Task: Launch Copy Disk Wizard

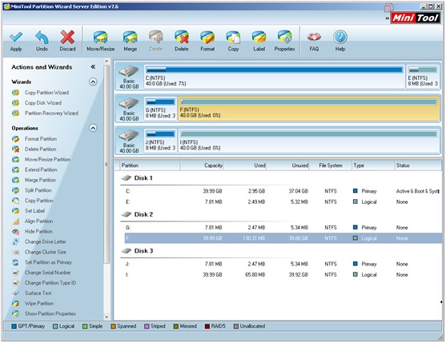Action: tap(43, 103)
